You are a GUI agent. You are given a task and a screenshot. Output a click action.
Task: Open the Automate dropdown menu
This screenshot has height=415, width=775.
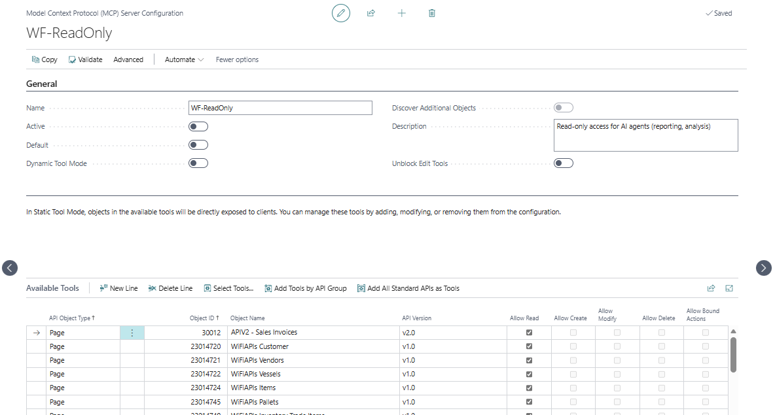click(184, 59)
